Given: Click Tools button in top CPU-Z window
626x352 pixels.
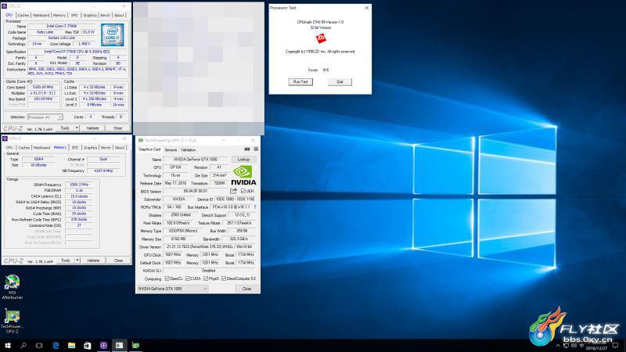Looking at the screenshot, I should coord(65,128).
